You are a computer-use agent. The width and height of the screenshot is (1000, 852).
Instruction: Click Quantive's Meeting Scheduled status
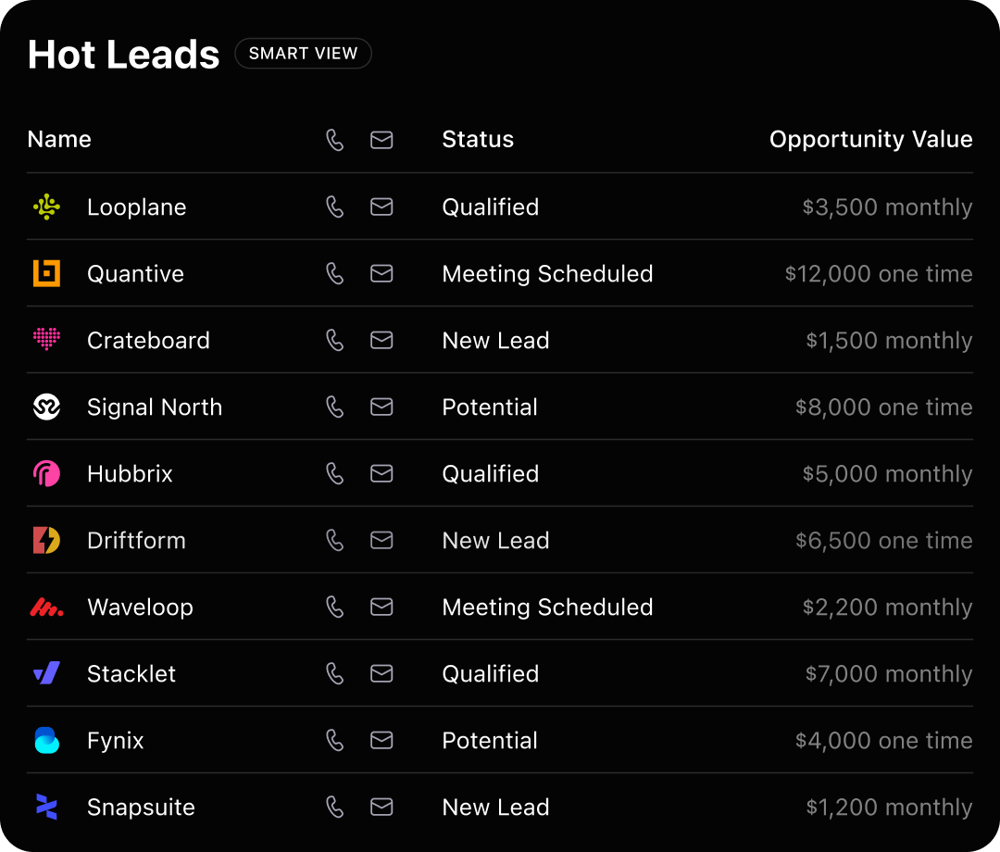pos(547,274)
